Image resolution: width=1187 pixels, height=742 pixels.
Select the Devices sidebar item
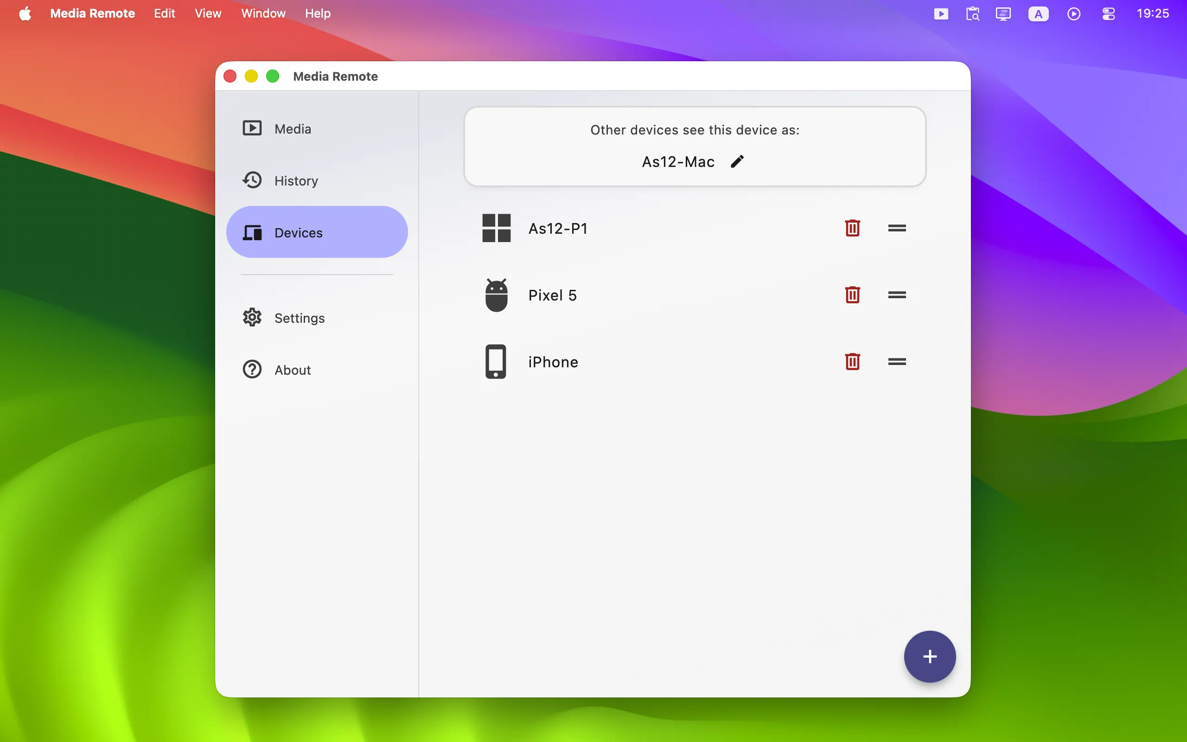click(x=317, y=232)
